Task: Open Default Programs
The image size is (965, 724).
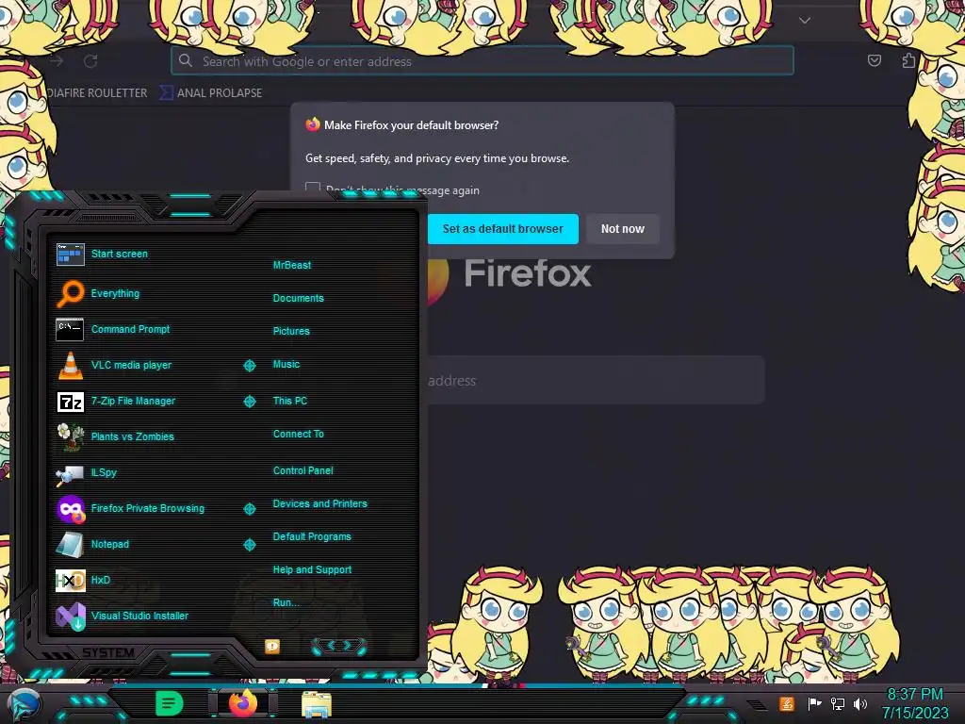Action: pos(311,536)
